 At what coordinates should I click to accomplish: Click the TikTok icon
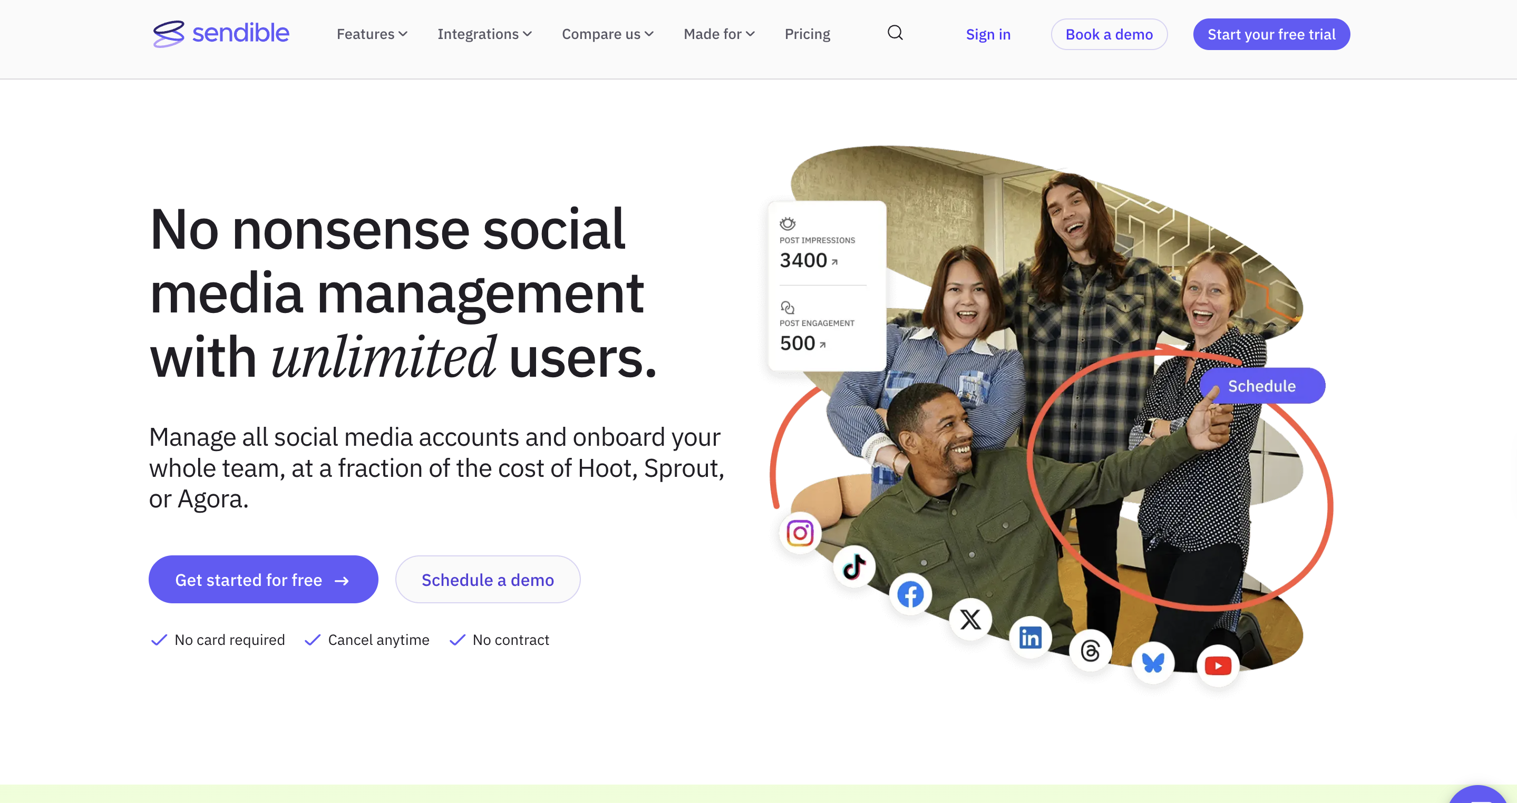[854, 567]
